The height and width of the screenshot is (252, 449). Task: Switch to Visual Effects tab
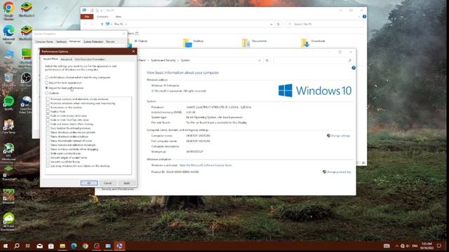pyautogui.click(x=51, y=59)
